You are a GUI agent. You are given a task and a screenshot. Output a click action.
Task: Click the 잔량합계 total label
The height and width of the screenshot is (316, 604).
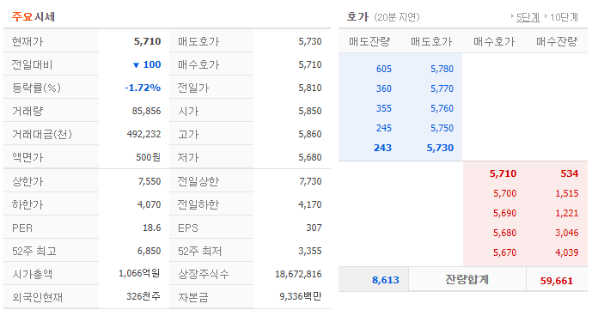(x=467, y=279)
